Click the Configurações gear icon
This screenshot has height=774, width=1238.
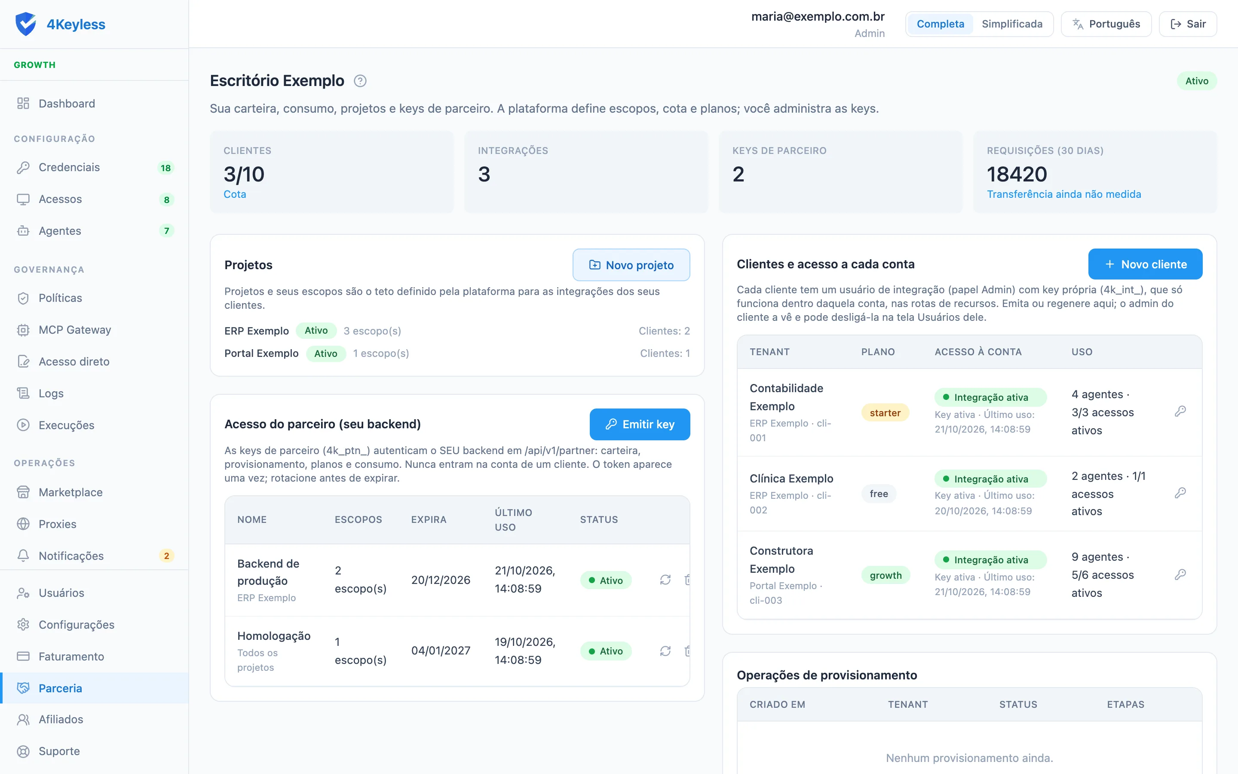(x=23, y=624)
